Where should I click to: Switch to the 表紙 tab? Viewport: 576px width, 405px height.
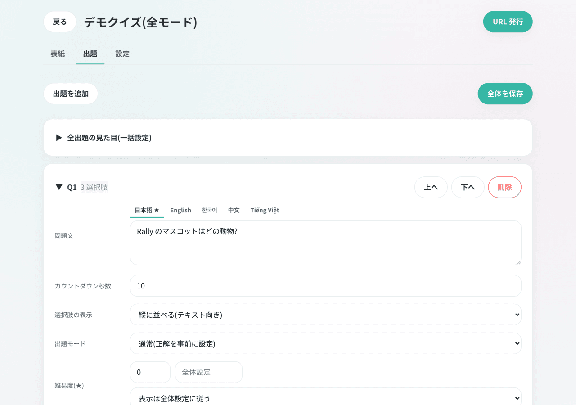[58, 54]
